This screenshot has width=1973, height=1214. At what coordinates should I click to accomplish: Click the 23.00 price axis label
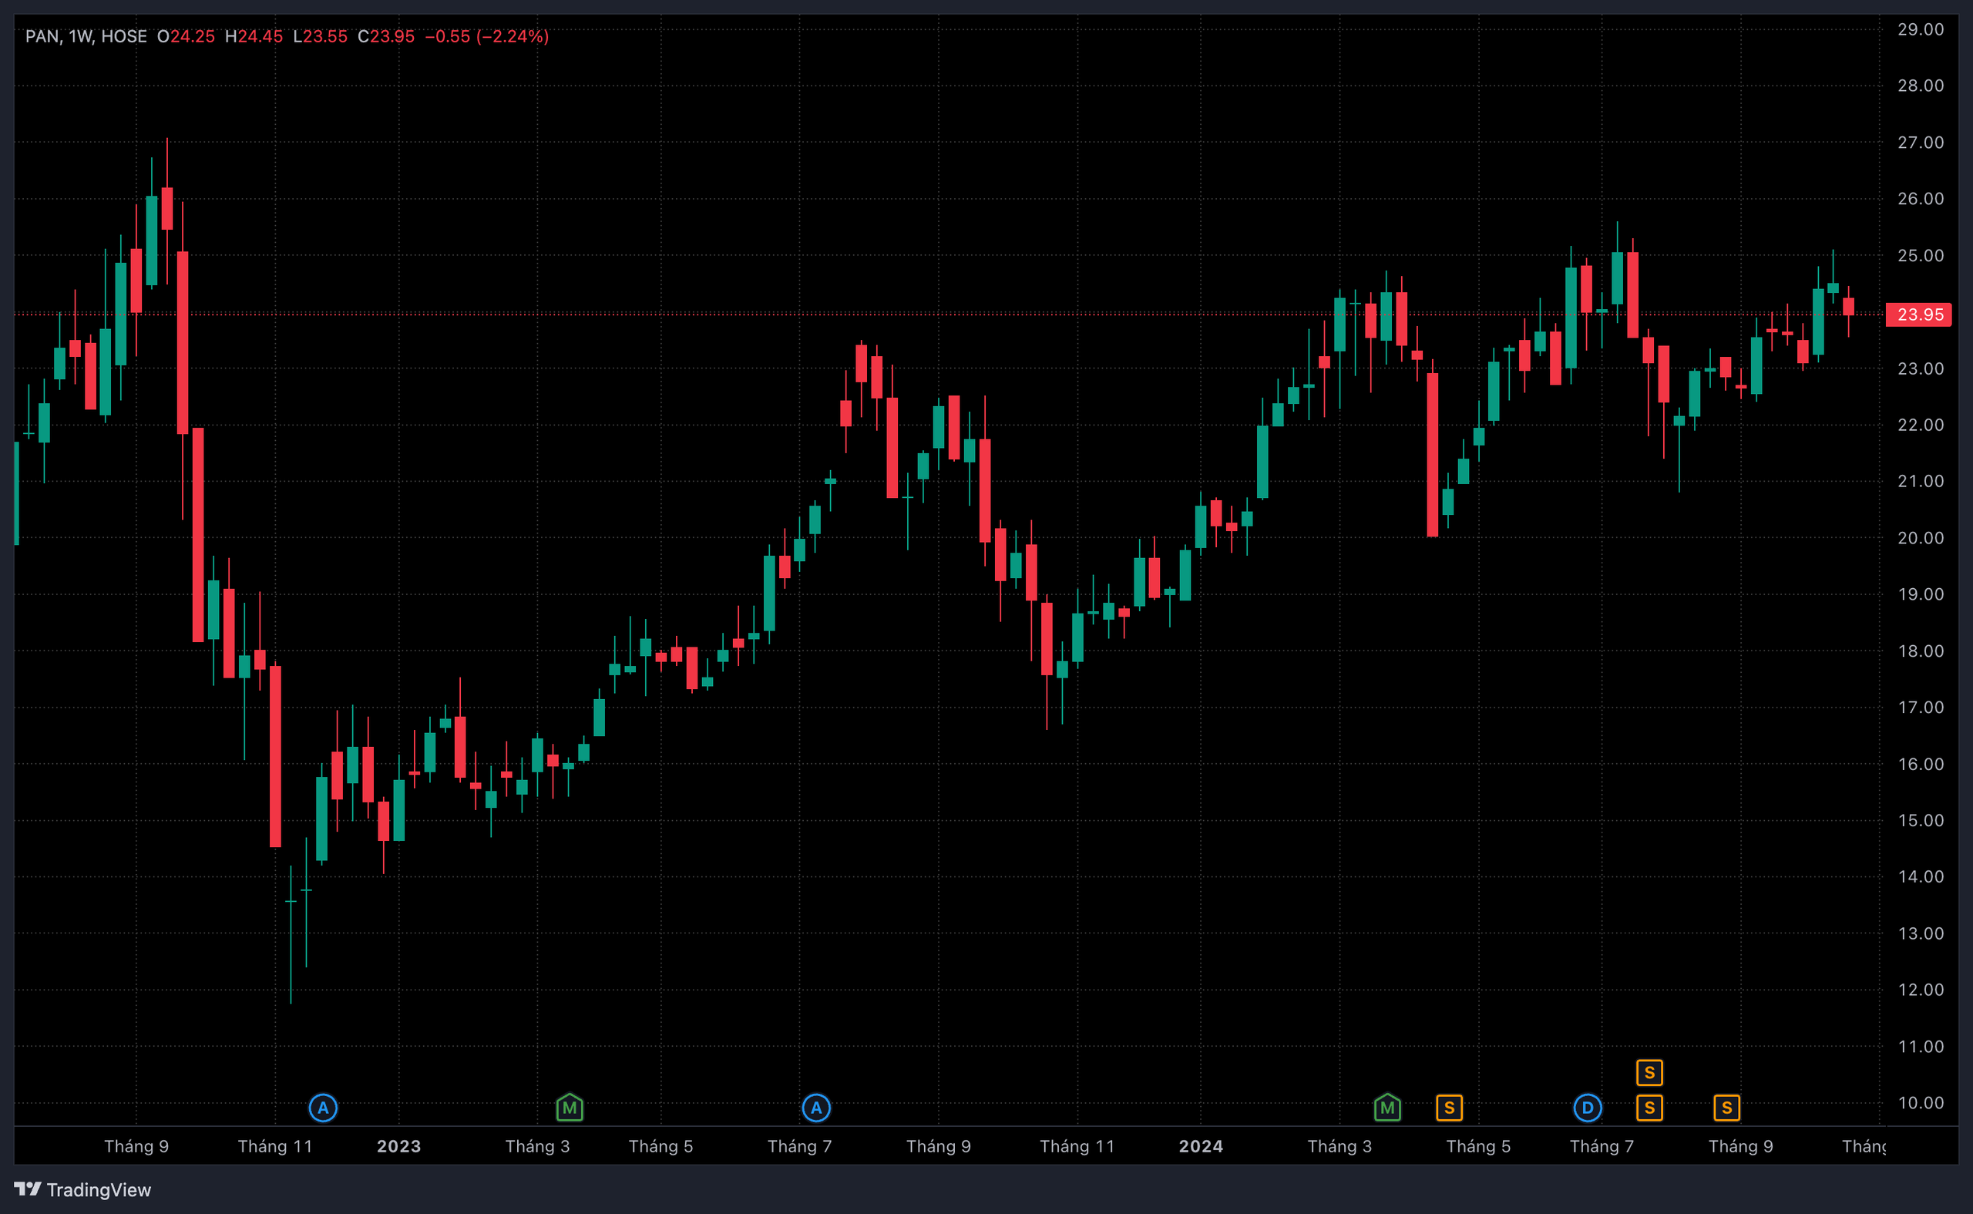pos(1921,368)
